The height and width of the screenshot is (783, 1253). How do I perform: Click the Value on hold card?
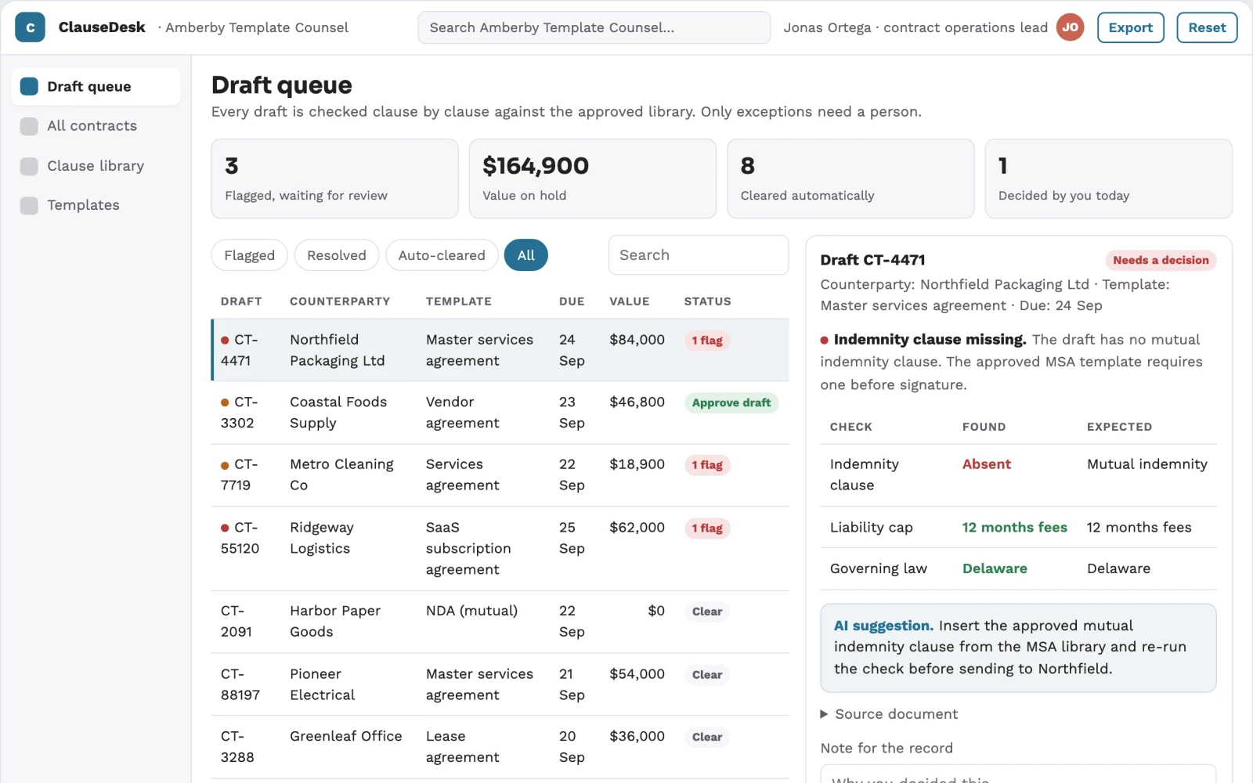[593, 179]
